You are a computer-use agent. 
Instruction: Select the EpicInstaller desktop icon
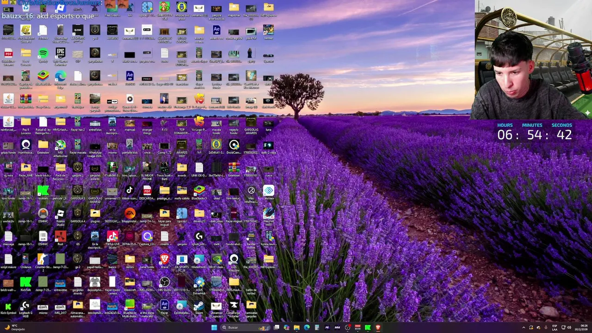coord(182,308)
